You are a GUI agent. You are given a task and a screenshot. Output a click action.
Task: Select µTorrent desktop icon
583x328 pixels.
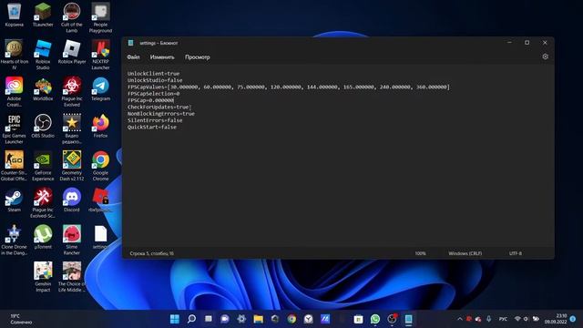[x=43, y=238]
